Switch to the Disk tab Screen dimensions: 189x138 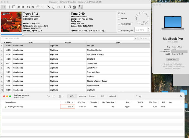[x=103, y=96]
